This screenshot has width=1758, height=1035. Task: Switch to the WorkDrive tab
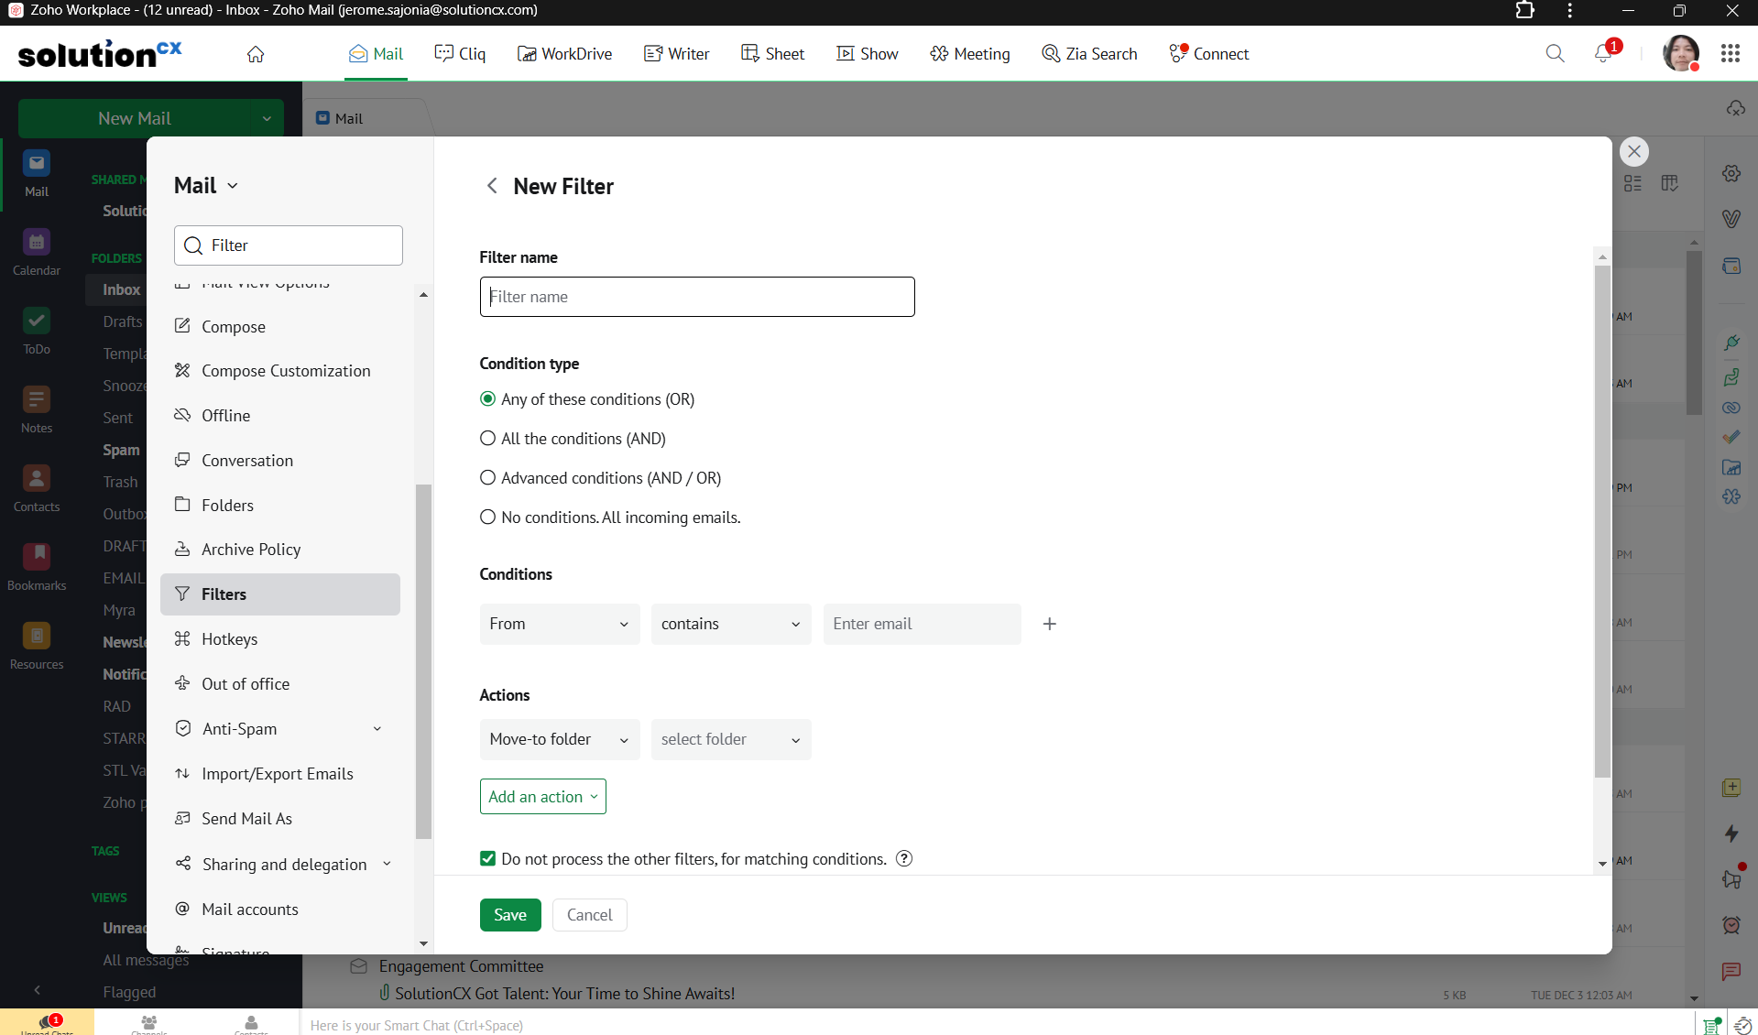point(565,54)
